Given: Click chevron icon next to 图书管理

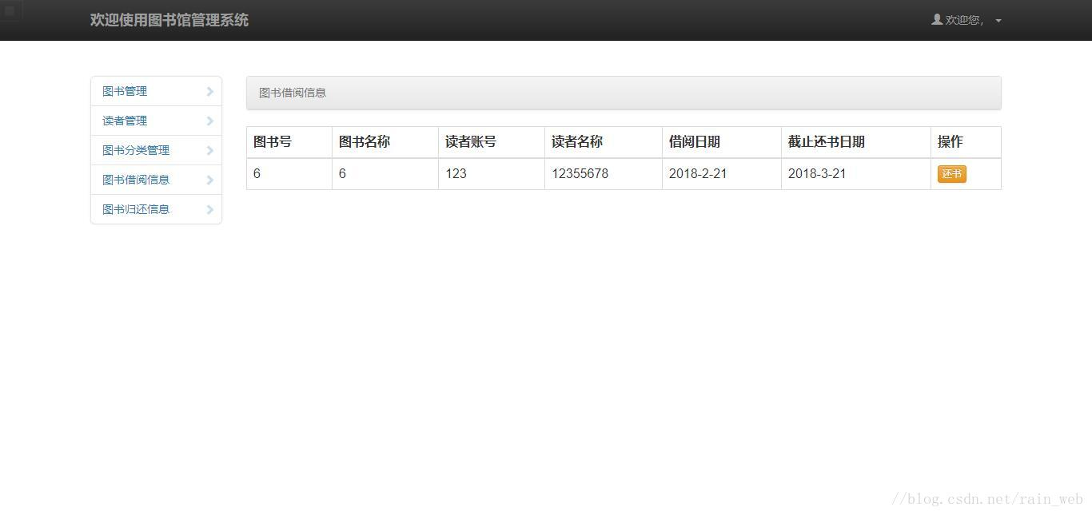Looking at the screenshot, I should coord(210,91).
